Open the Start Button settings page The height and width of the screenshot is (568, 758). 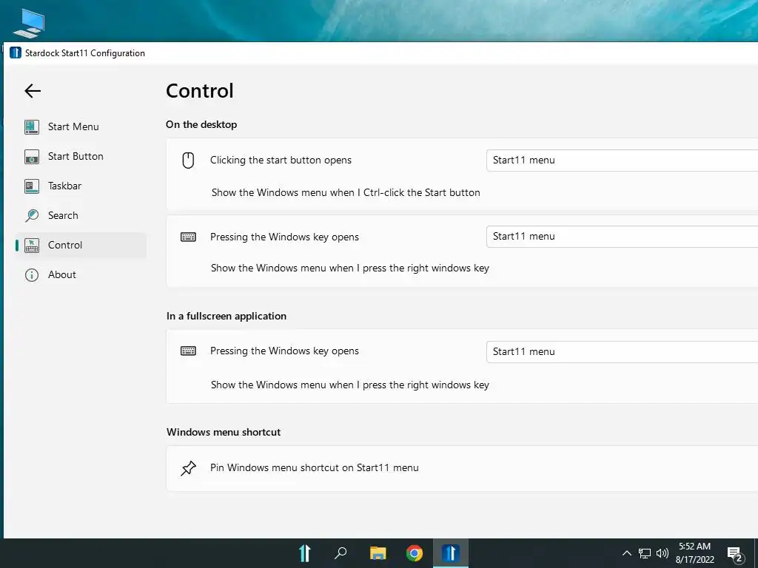(81, 157)
